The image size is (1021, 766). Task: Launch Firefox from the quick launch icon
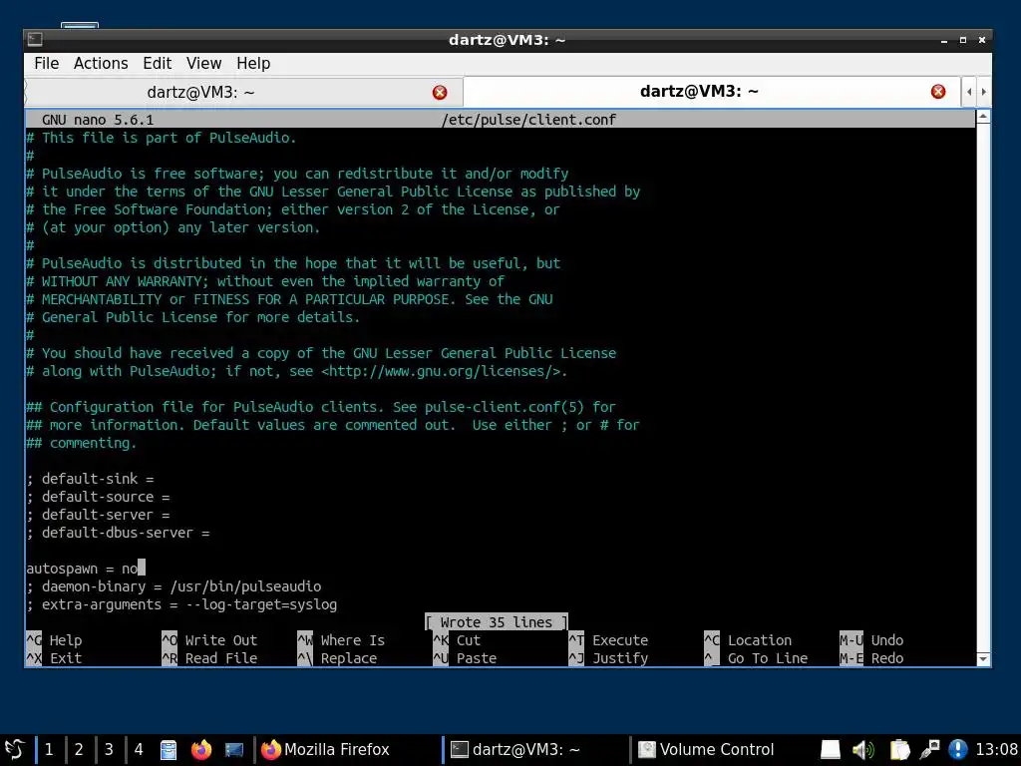click(201, 750)
